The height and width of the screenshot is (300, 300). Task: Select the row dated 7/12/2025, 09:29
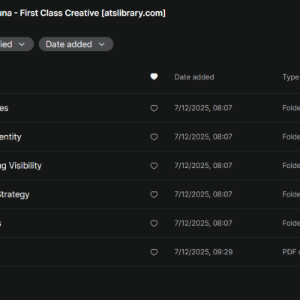pyautogui.click(x=150, y=252)
